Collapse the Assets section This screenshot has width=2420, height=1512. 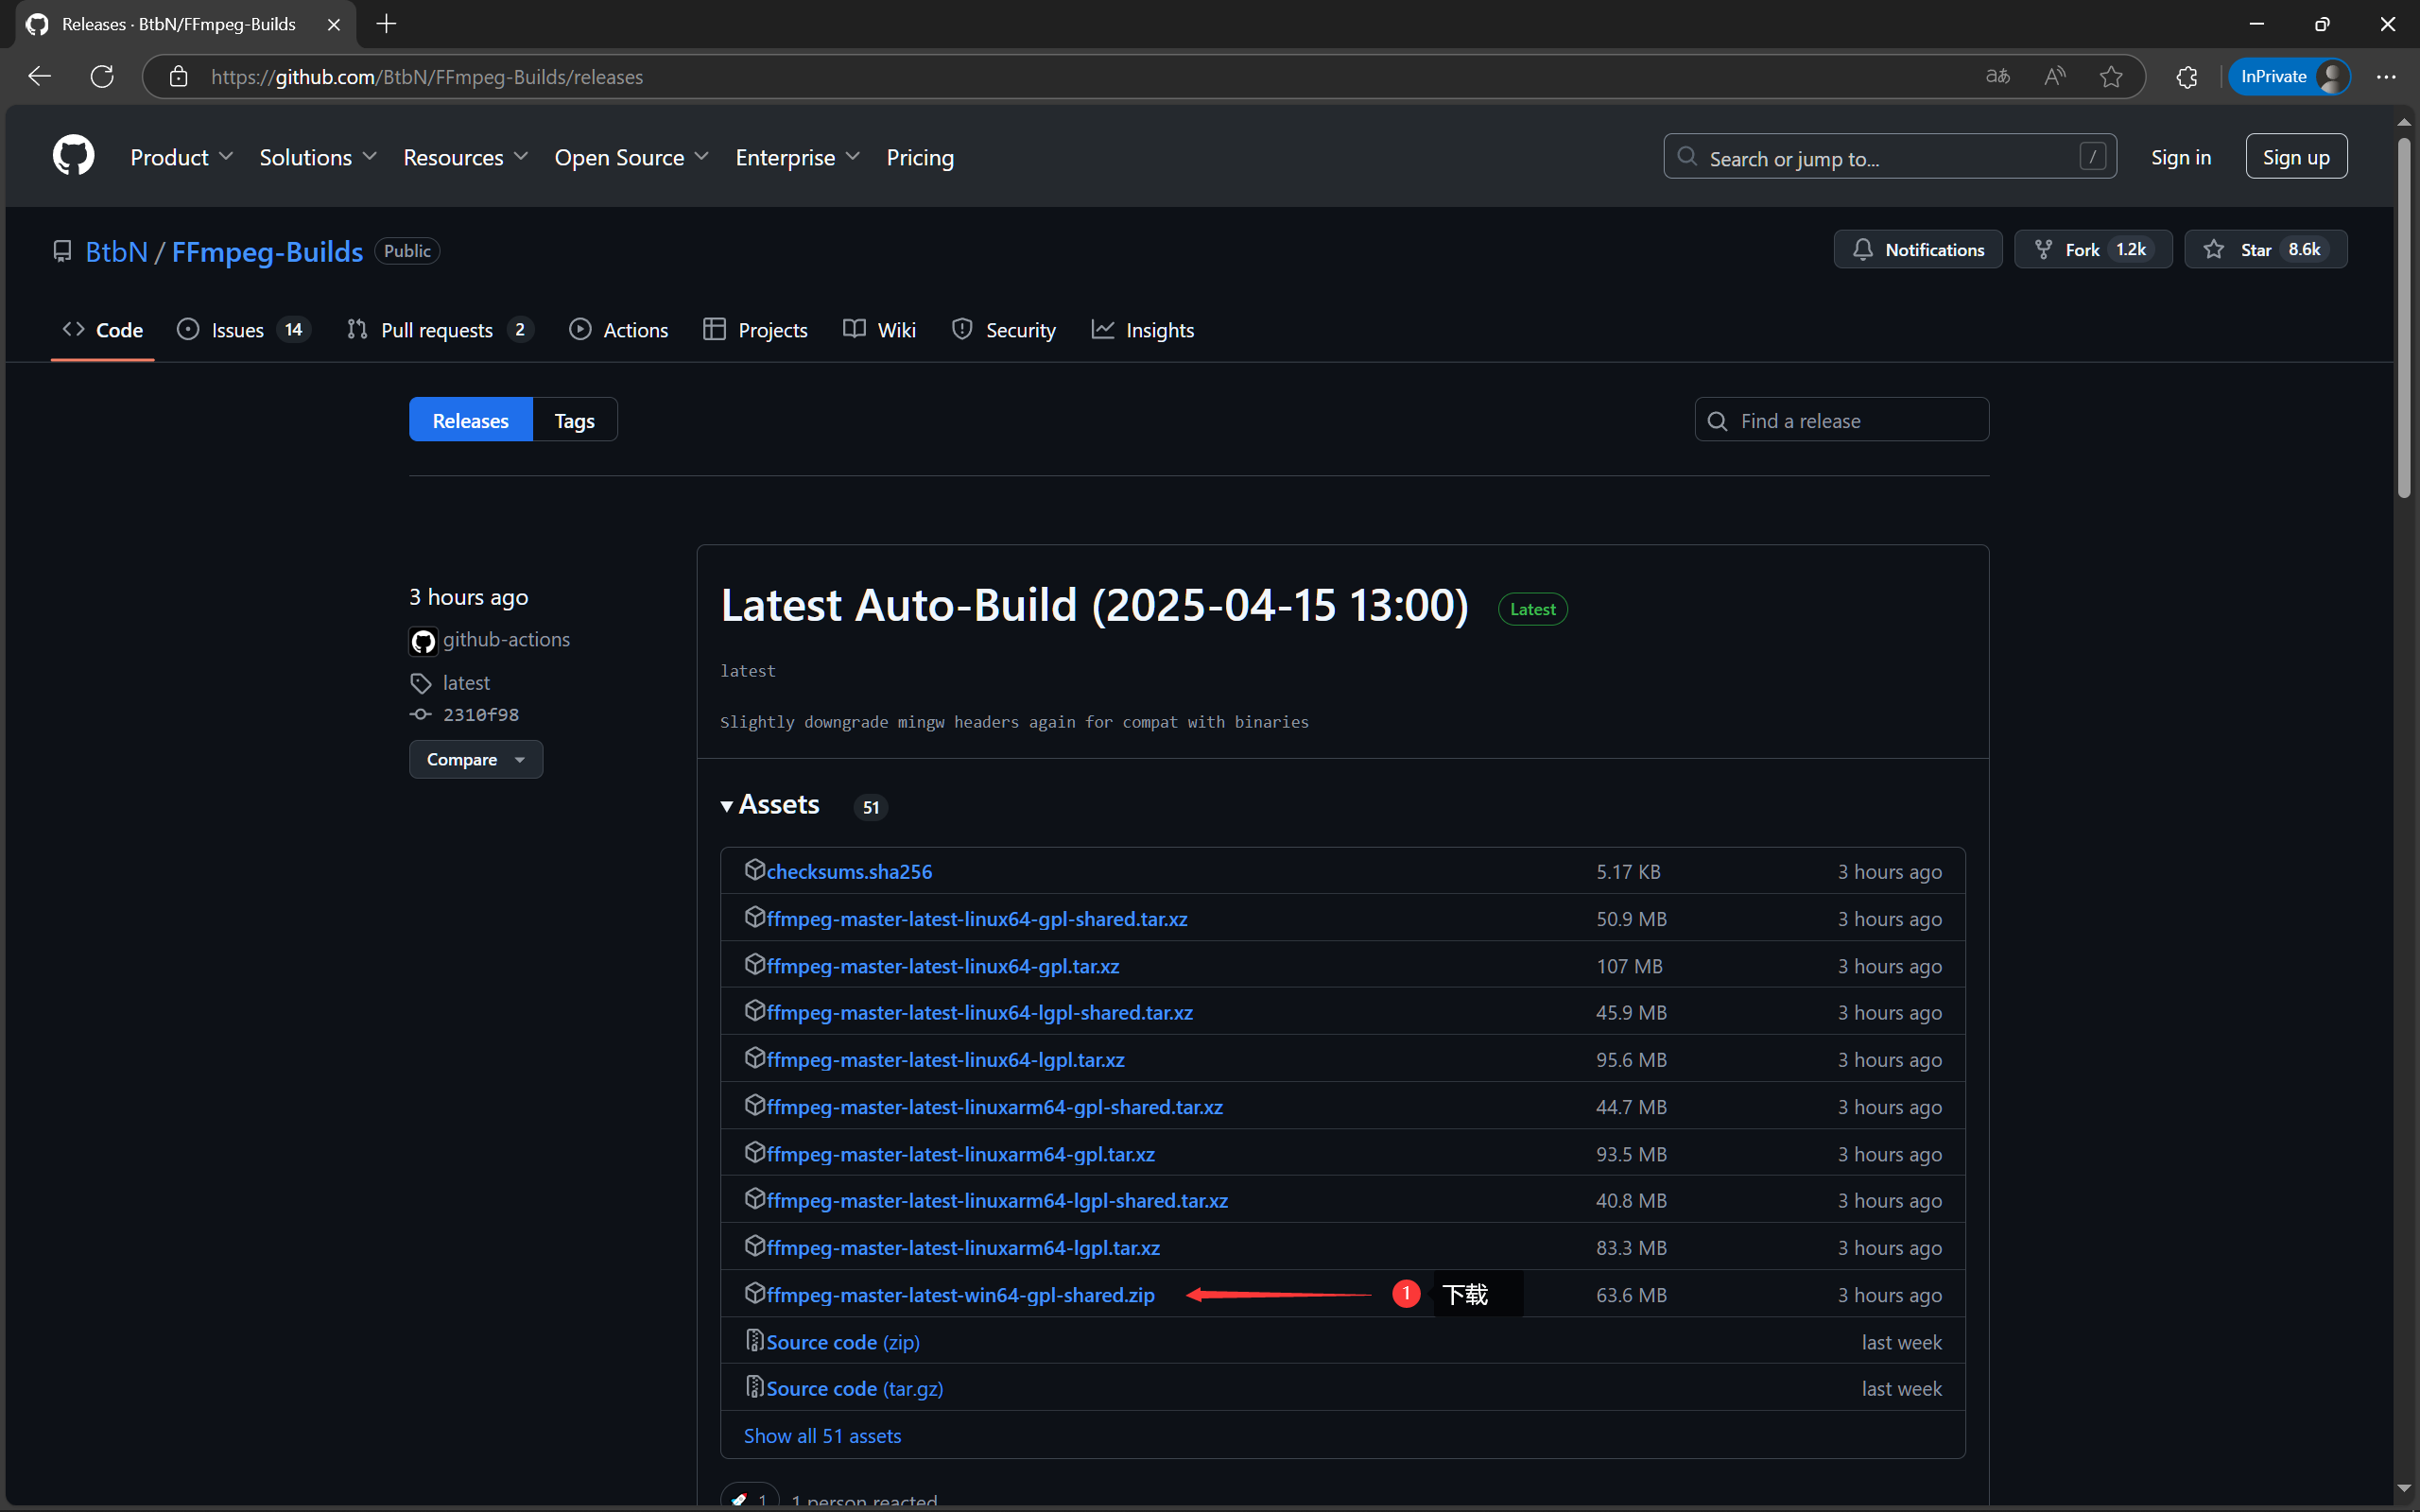pyautogui.click(x=770, y=805)
